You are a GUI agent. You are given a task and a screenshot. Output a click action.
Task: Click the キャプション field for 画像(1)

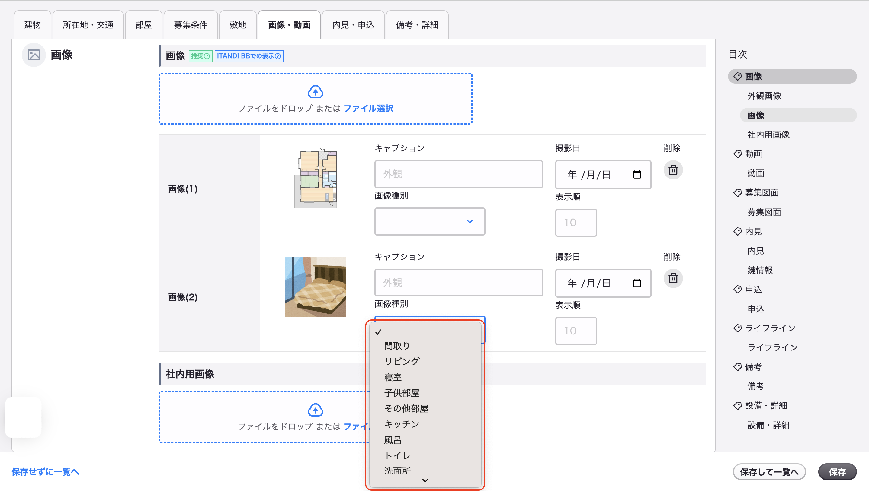458,174
